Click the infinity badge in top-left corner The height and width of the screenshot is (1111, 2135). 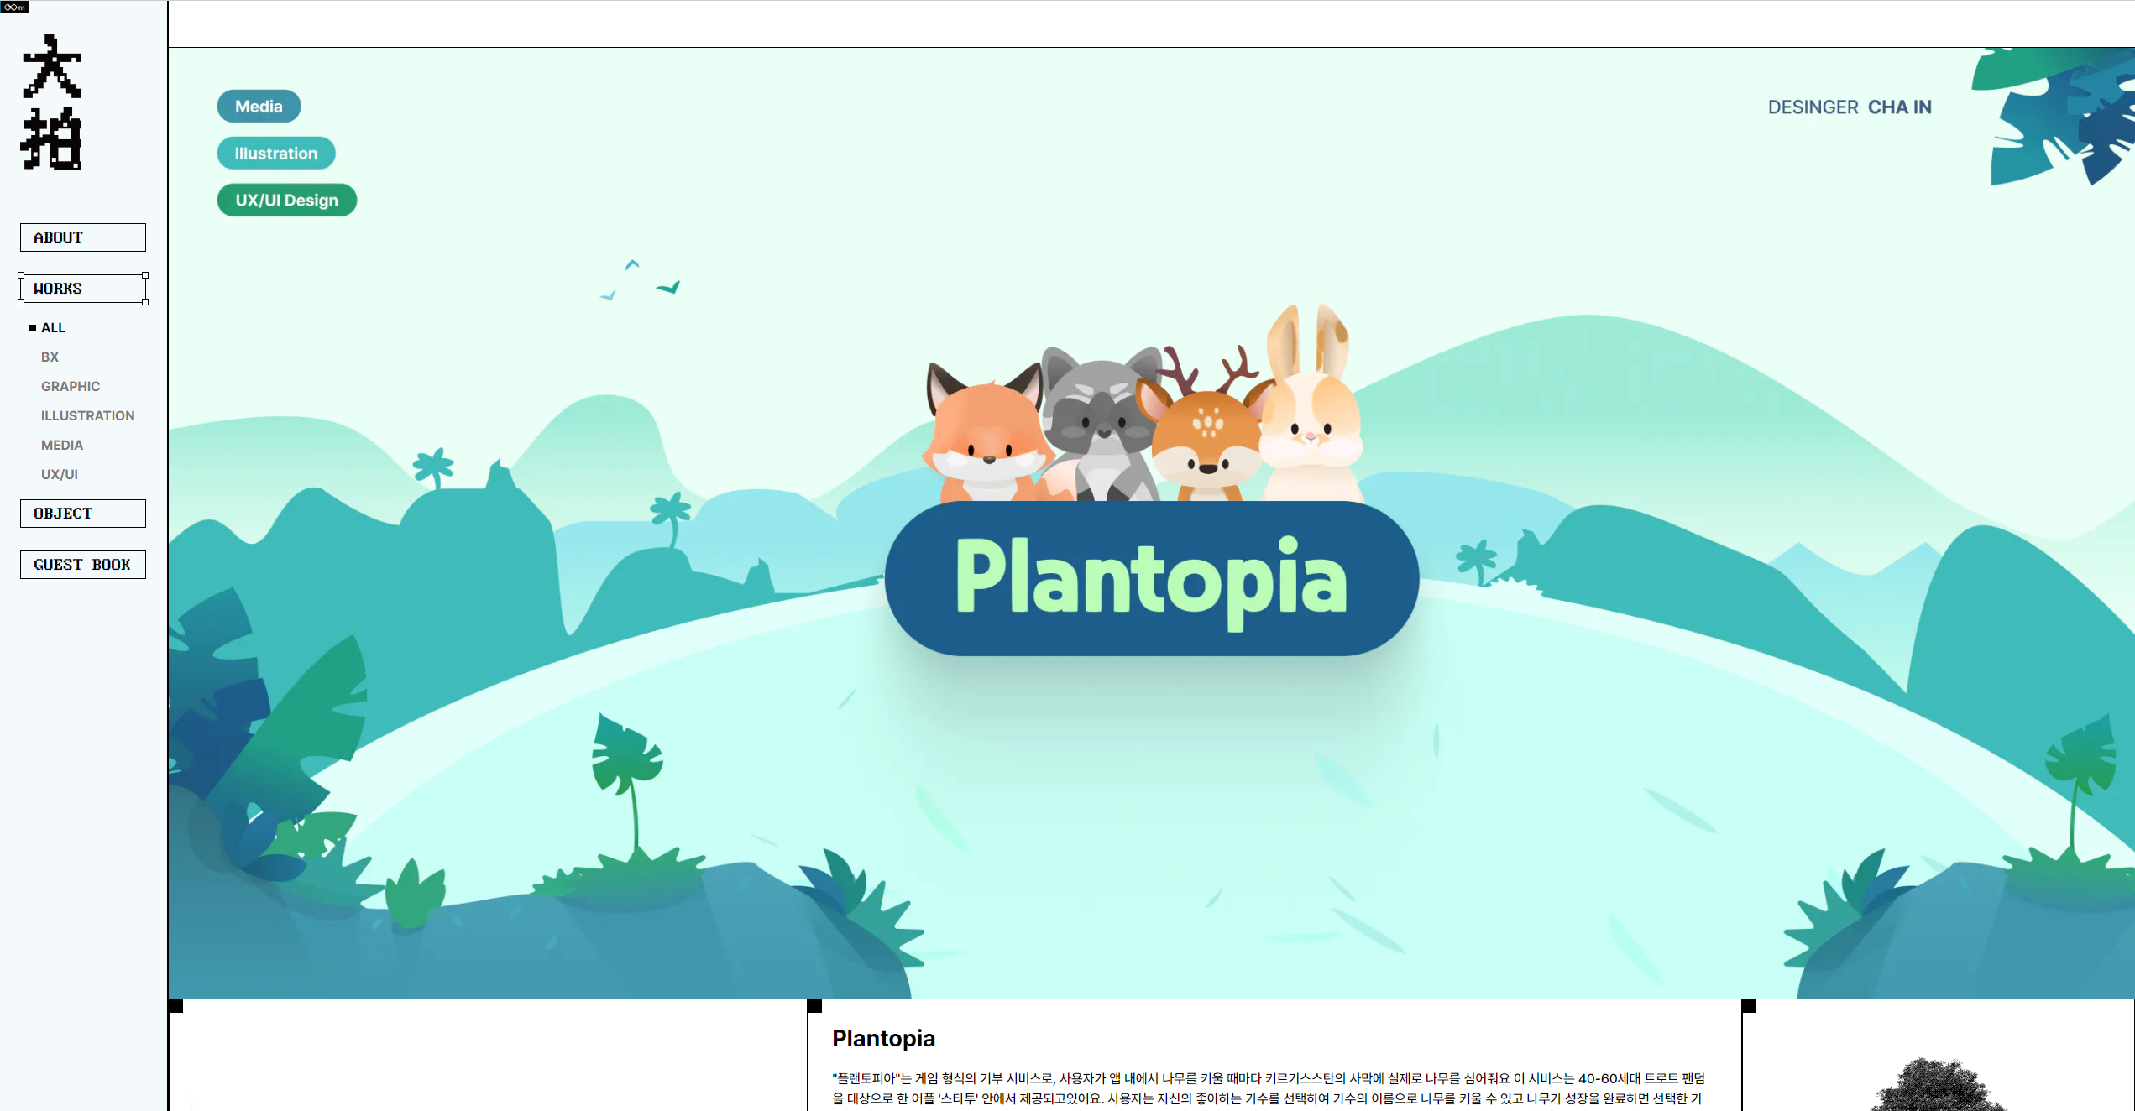tap(14, 7)
